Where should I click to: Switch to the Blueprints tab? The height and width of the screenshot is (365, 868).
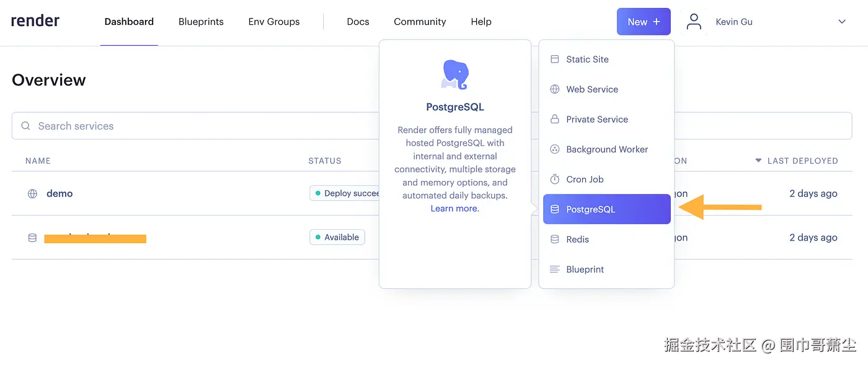click(x=201, y=22)
